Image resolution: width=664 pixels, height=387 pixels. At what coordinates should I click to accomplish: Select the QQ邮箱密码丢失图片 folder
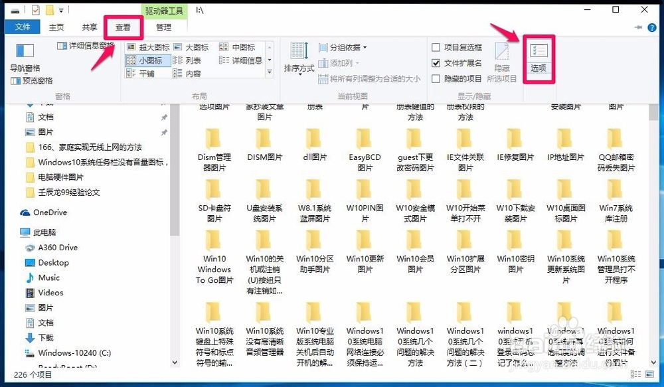(x=616, y=150)
